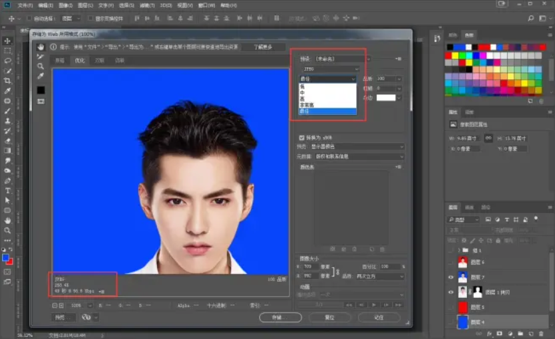Viewport: 555px width, 339px height.
Task: Toggle visibility of the 图层 1 拷贝 layer
Action: click(x=452, y=292)
